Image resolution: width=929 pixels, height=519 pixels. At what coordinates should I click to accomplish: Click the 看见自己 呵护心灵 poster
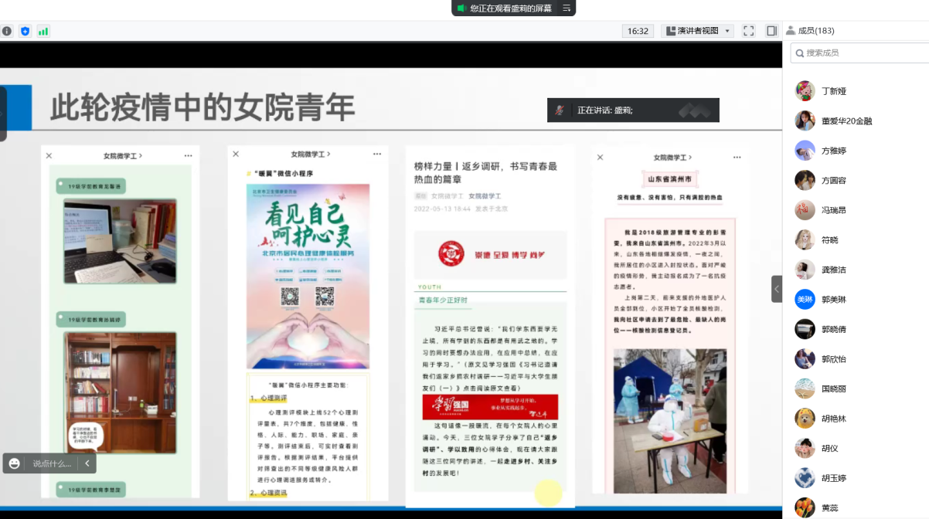tap(308, 276)
